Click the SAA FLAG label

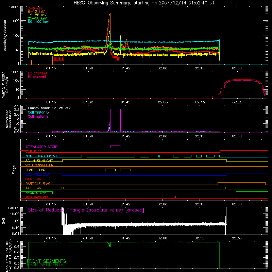[x=33, y=179]
